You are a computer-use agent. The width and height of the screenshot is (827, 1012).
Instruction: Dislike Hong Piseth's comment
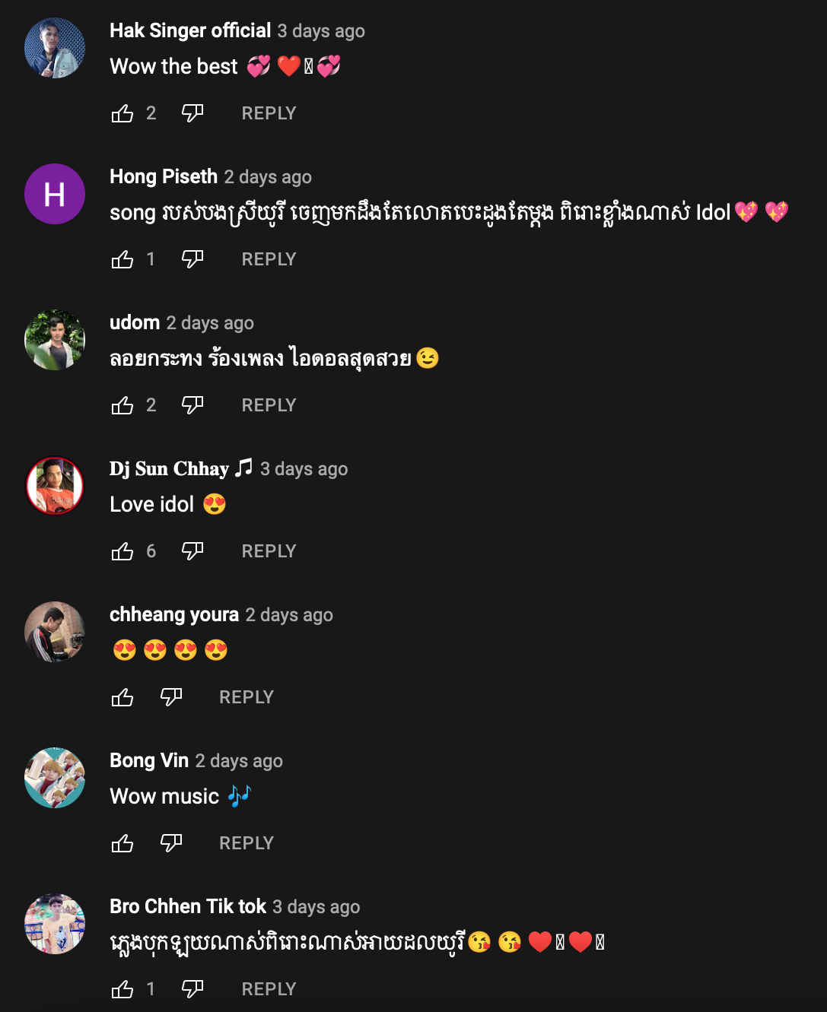click(192, 259)
